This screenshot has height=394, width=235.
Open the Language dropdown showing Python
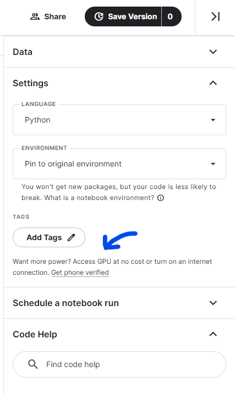click(119, 120)
